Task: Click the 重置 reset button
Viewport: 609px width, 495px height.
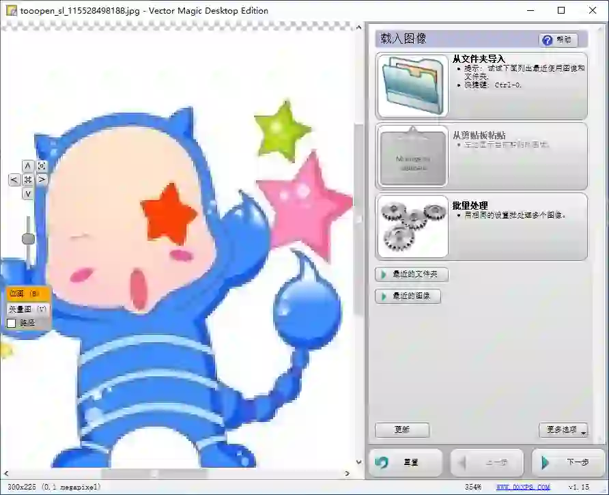Action: click(405, 462)
